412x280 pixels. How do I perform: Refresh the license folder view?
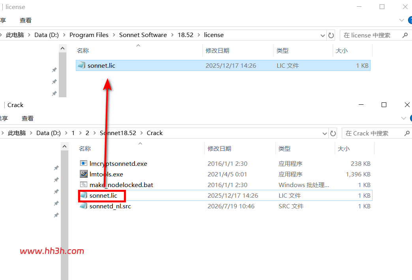(x=331, y=35)
